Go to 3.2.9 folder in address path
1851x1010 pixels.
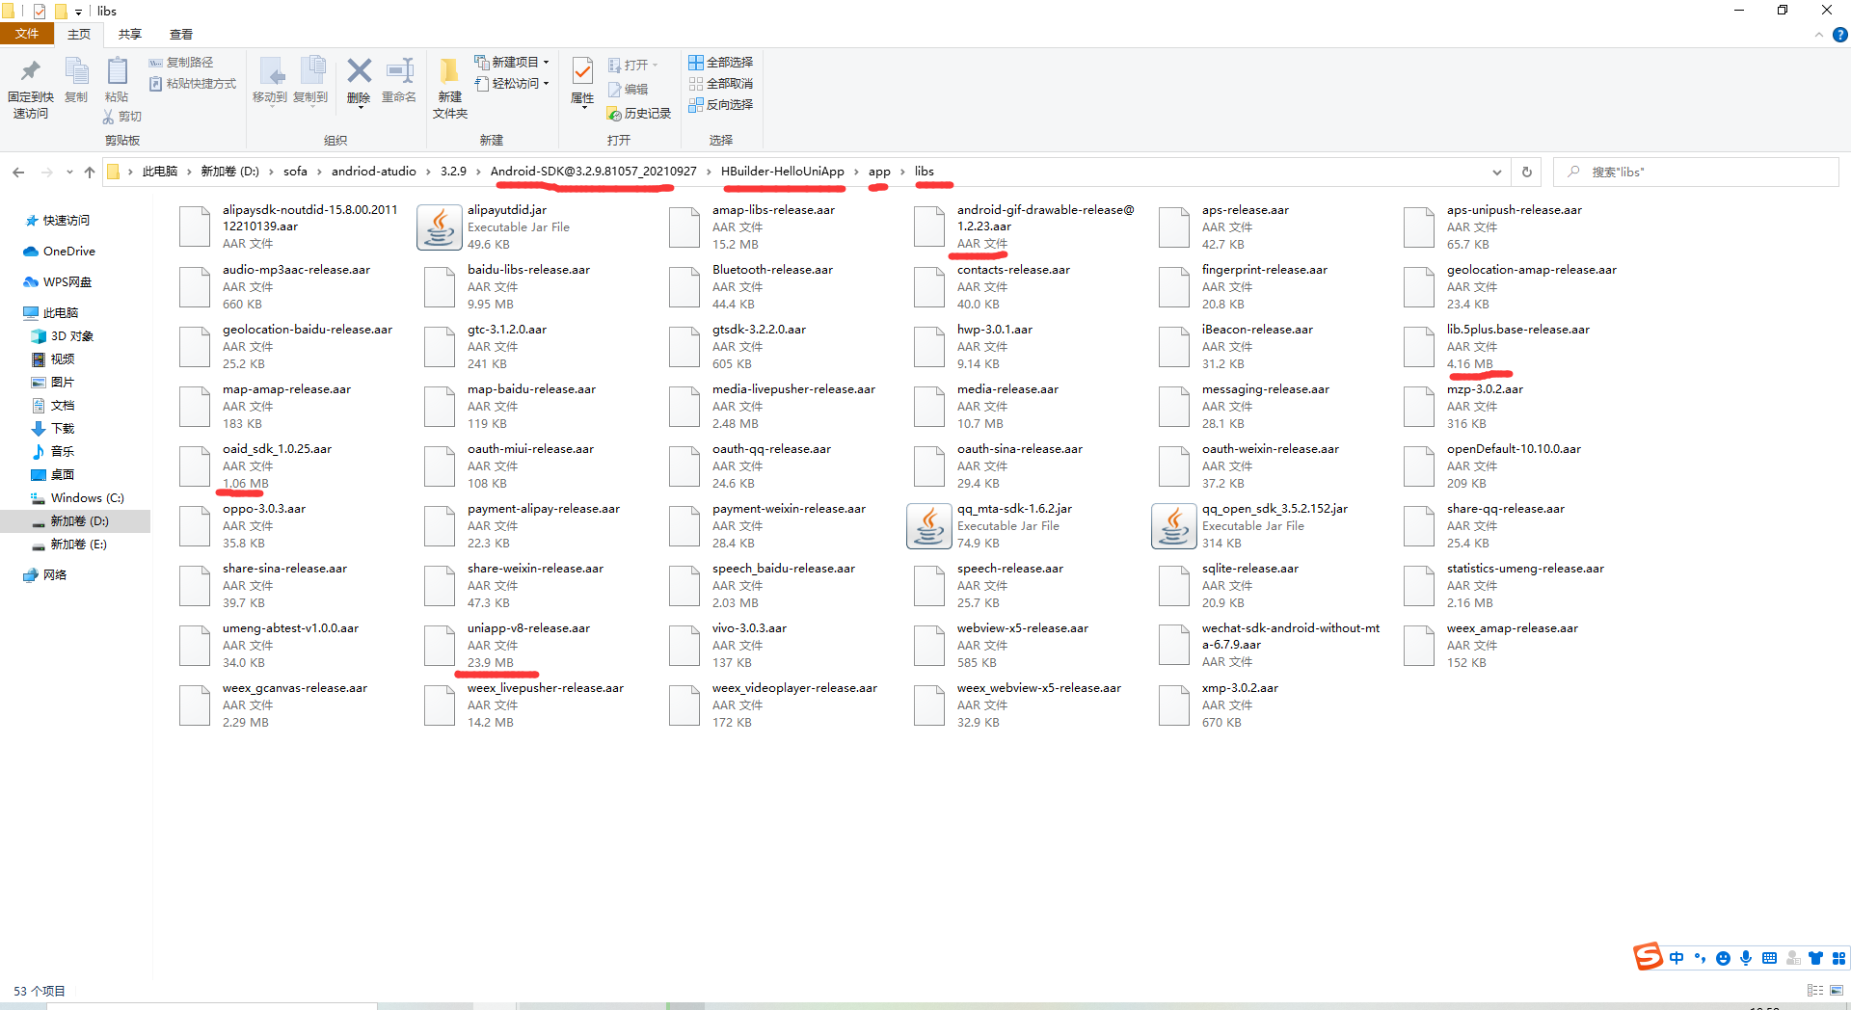pos(453,172)
